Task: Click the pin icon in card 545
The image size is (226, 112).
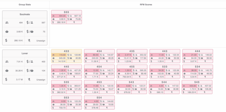Action: (205, 92)
